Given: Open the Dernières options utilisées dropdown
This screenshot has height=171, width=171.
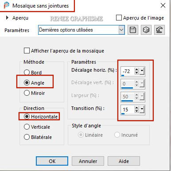Looking at the screenshot, I should [x=121, y=30].
